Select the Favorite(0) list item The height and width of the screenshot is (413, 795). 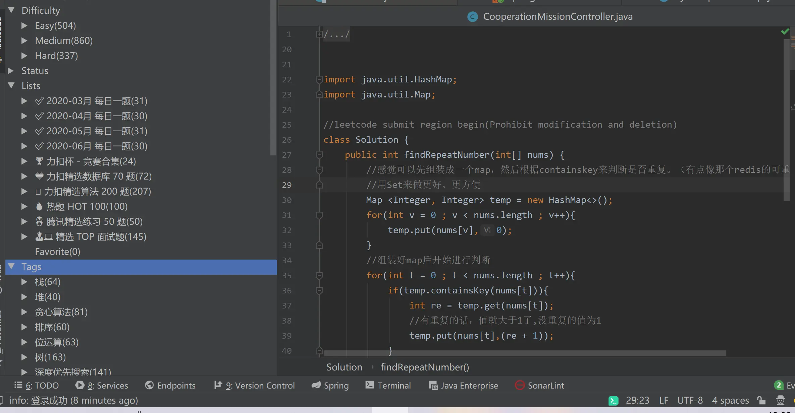pyautogui.click(x=57, y=252)
